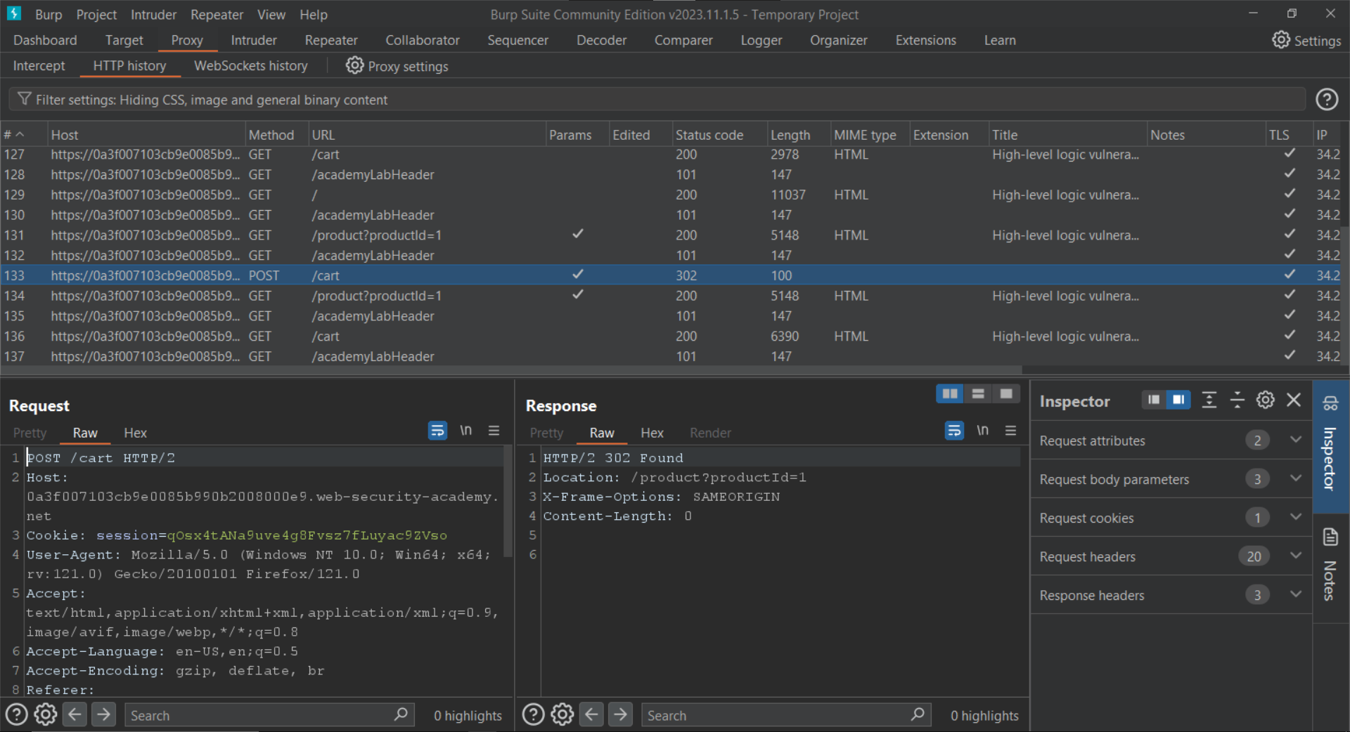1350x732 pixels.
Task: Click the help icon beside filter bar
Action: coord(1326,100)
